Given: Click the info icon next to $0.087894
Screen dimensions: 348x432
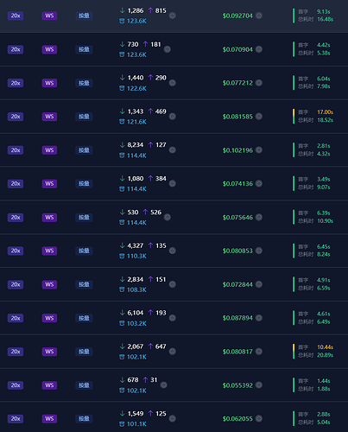Looking at the screenshot, I should pyautogui.click(x=259, y=318).
